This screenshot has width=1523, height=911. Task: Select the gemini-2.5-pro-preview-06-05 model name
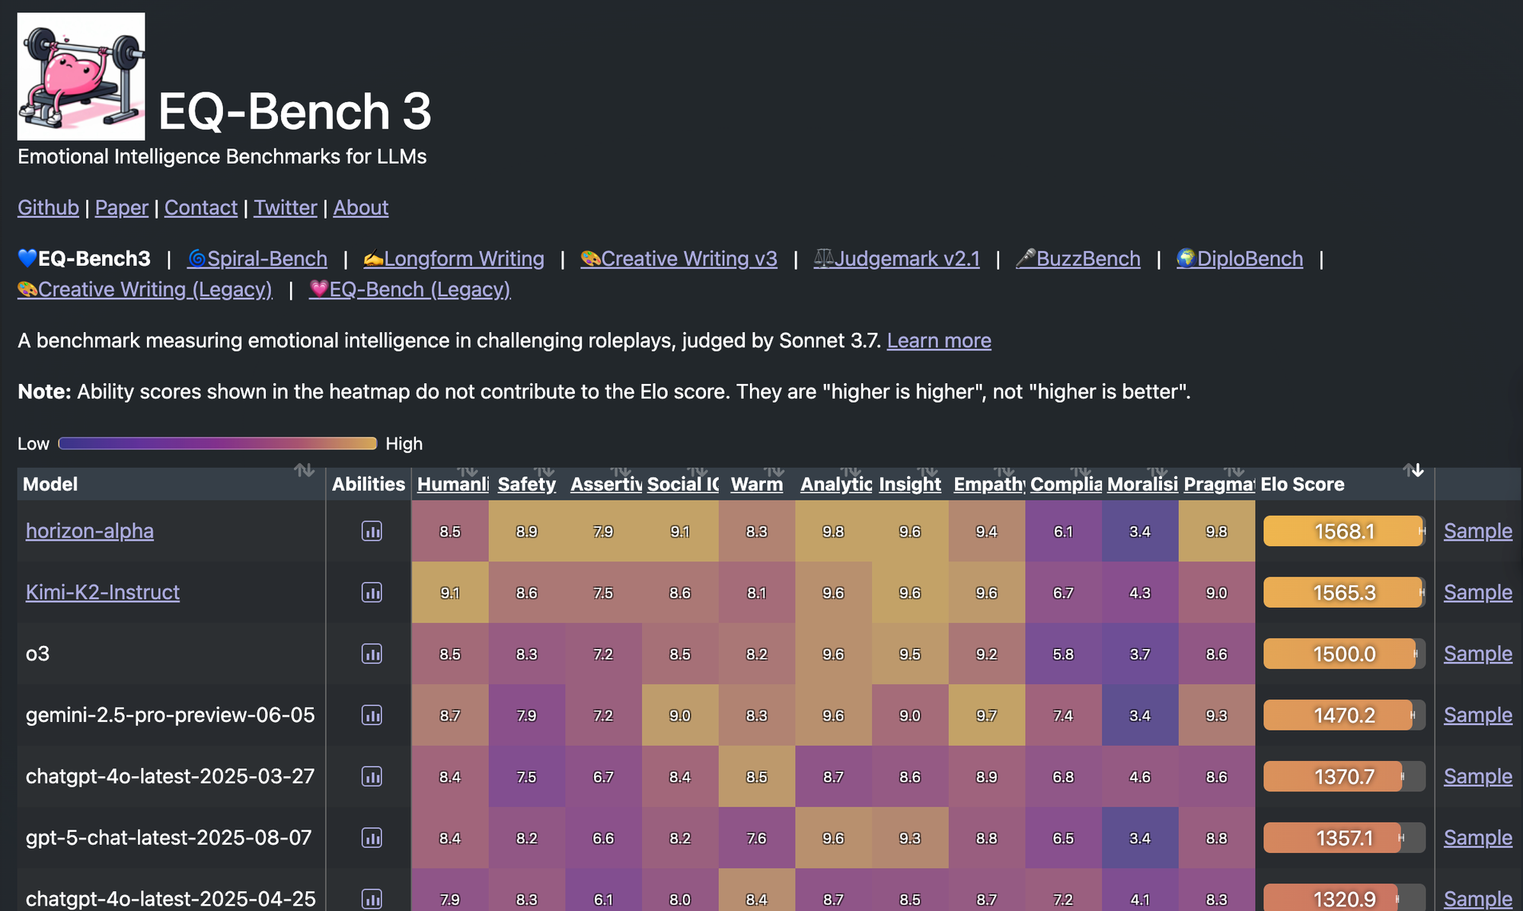170,715
